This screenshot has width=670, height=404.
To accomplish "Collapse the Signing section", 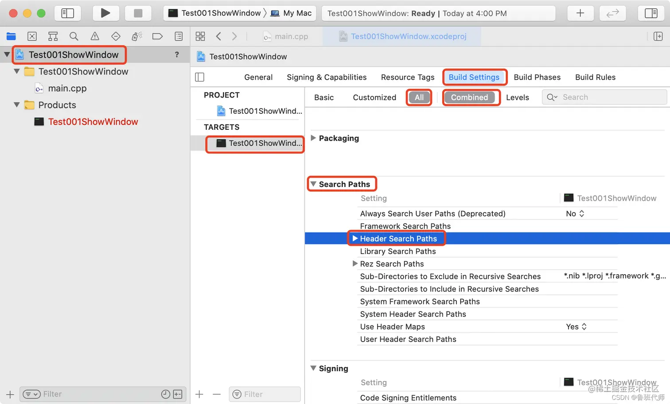I will [x=313, y=368].
